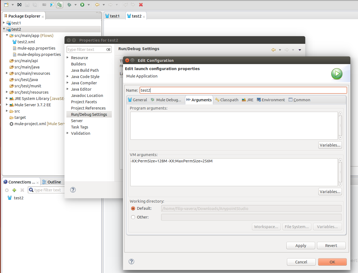Click Variables button under Program arguments

(330, 145)
